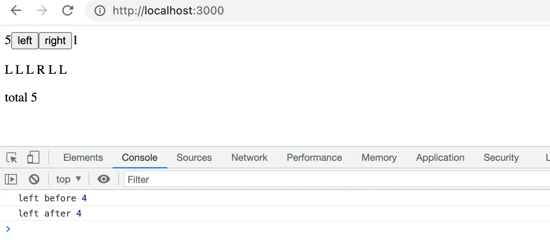Open the Network tab
Image resolution: width=550 pixels, height=247 pixels.
tap(249, 158)
